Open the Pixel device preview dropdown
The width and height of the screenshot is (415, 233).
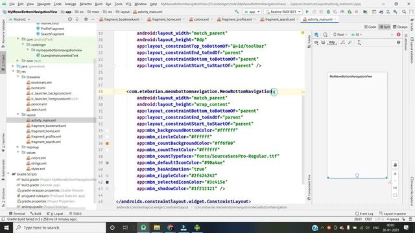click(x=340, y=34)
